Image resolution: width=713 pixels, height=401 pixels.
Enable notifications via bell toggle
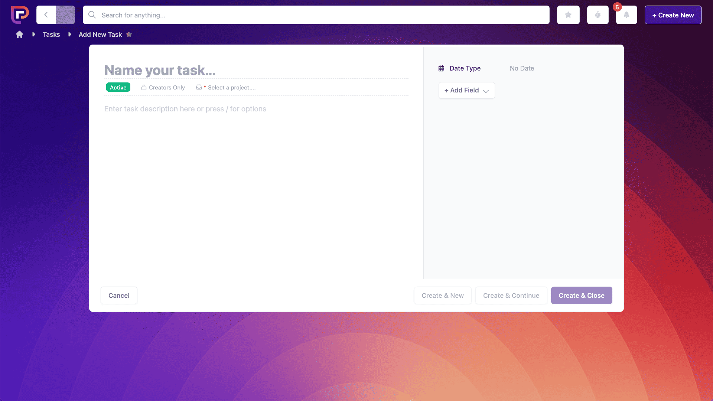(626, 15)
